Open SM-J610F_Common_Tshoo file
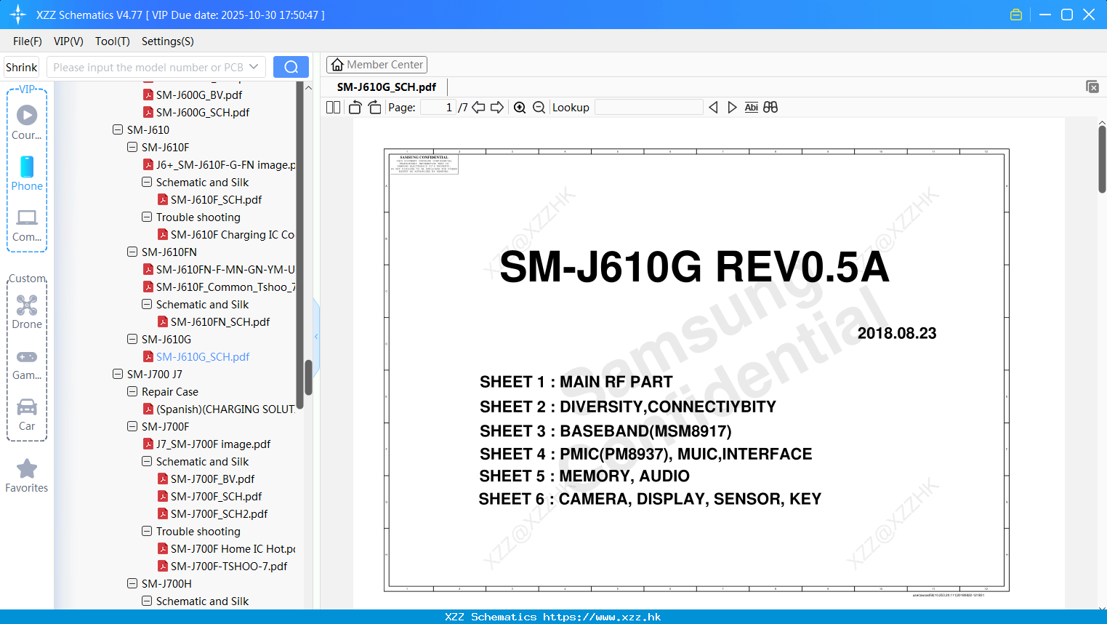This screenshot has height=624, width=1107. pyautogui.click(x=225, y=287)
